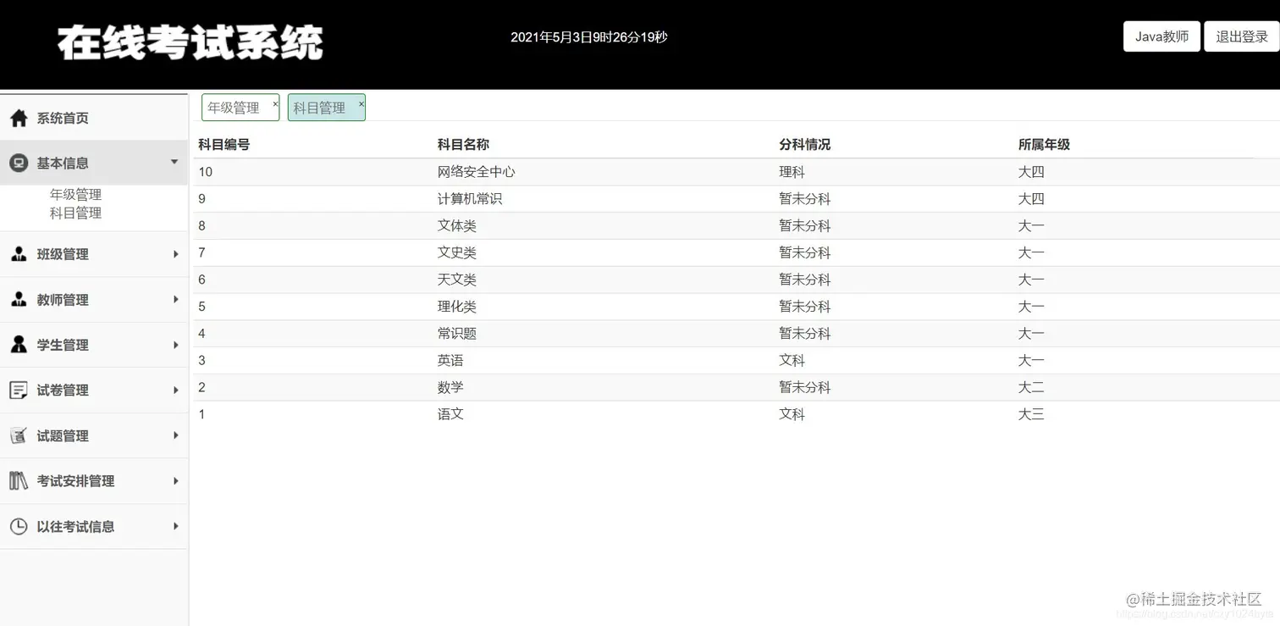Click the Java教师 button

point(1161,36)
